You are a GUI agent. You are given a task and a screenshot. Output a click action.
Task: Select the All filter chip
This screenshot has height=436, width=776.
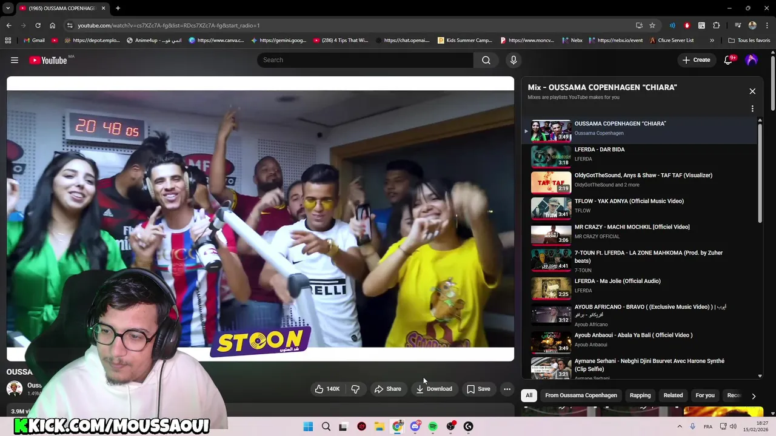[x=529, y=395]
